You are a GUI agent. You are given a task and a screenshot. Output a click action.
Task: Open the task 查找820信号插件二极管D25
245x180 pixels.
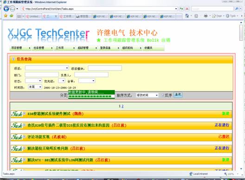tap(68, 125)
